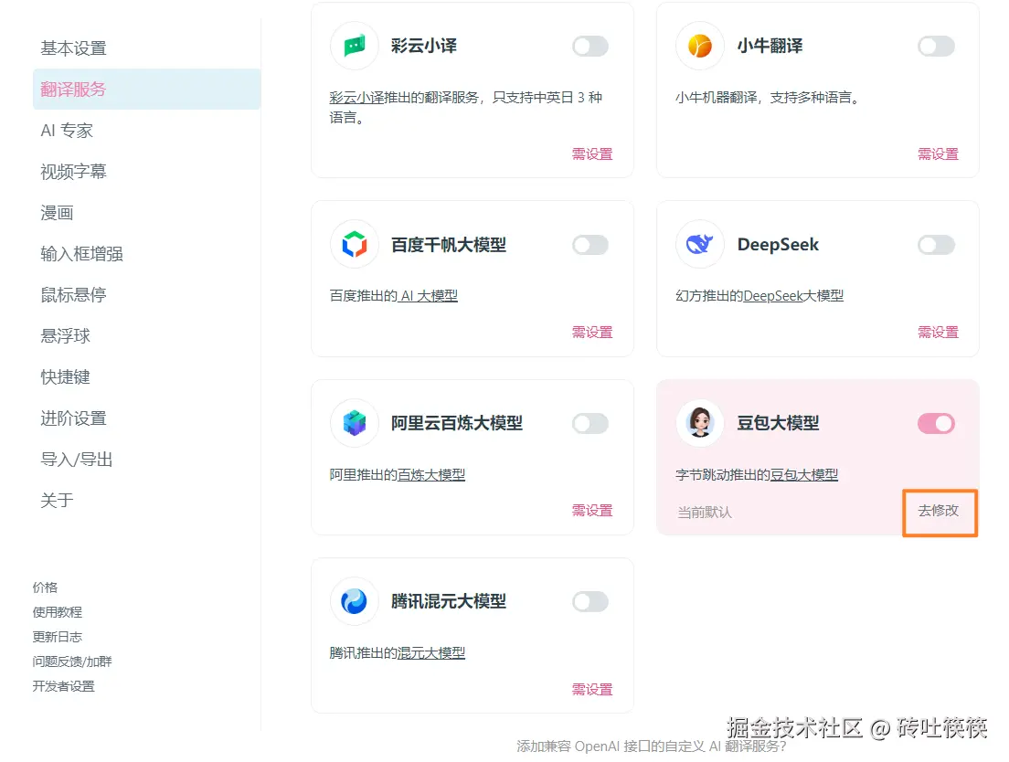Click the 阿里云百炼大模型 card title
Screen dimensions: 1009x762
tap(457, 423)
